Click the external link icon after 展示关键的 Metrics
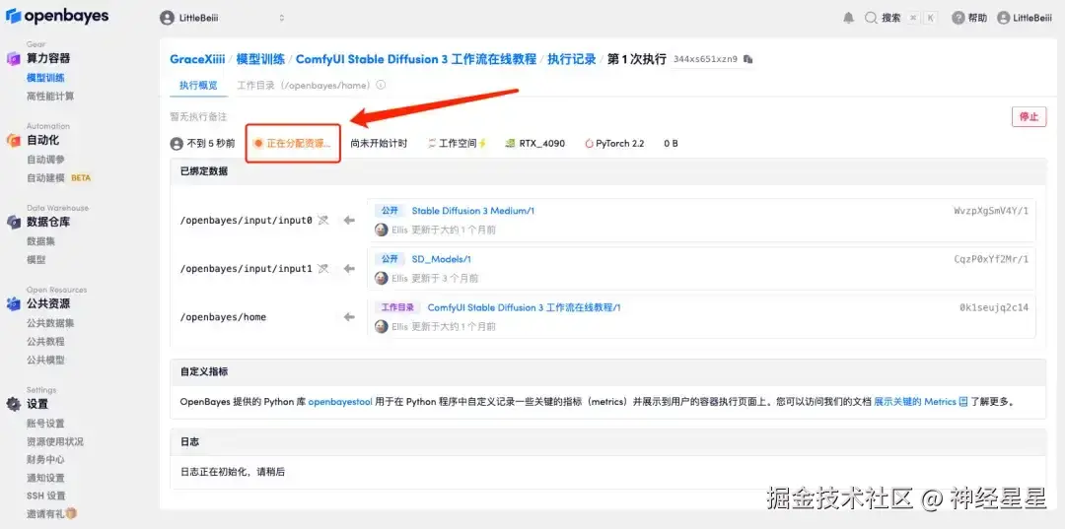Image resolution: width=1065 pixels, height=529 pixels. pyautogui.click(x=962, y=402)
